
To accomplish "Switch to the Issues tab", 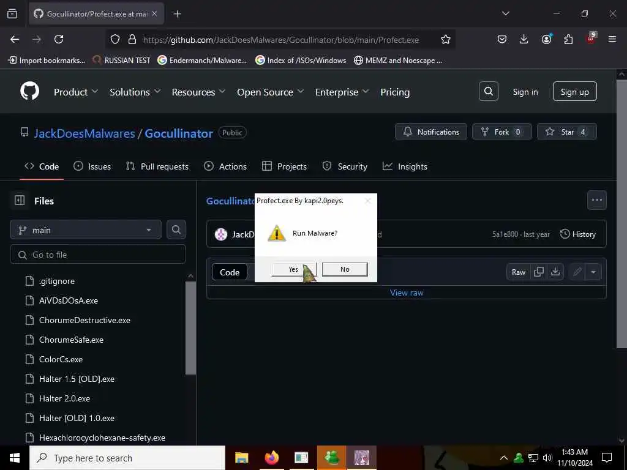I will click(x=92, y=166).
